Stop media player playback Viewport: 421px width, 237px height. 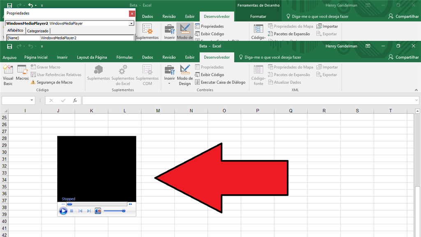tap(72, 211)
